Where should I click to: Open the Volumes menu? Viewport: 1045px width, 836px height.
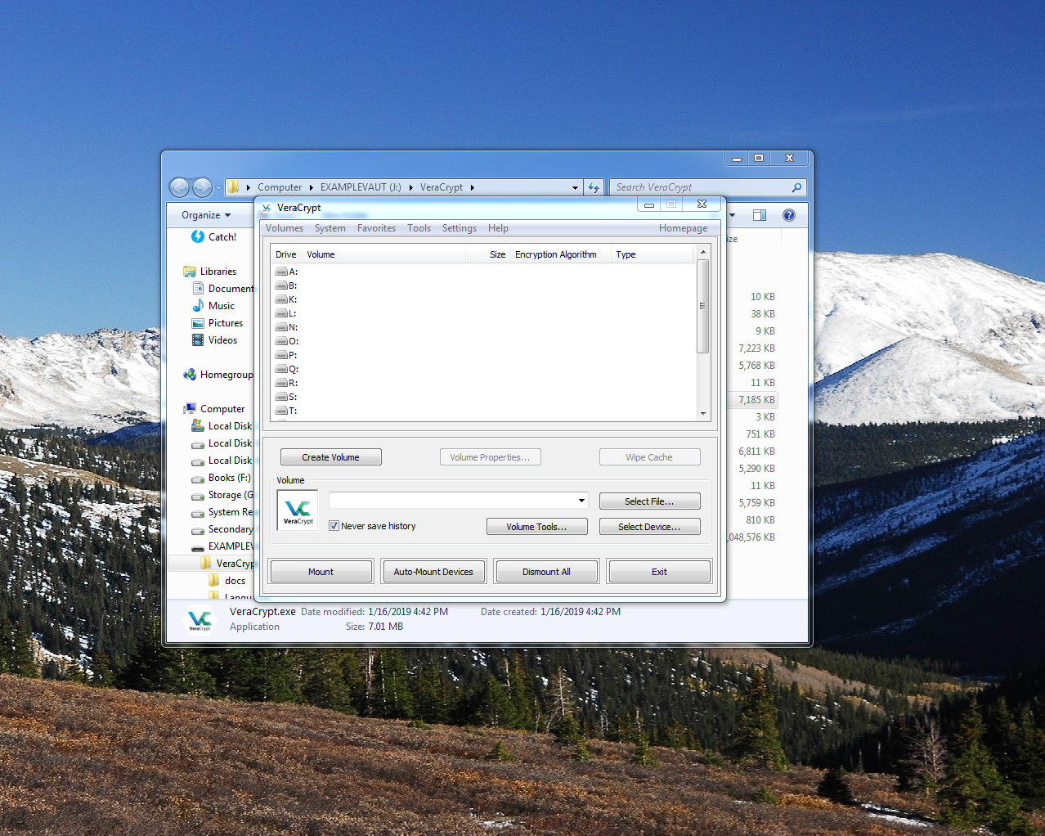point(285,228)
